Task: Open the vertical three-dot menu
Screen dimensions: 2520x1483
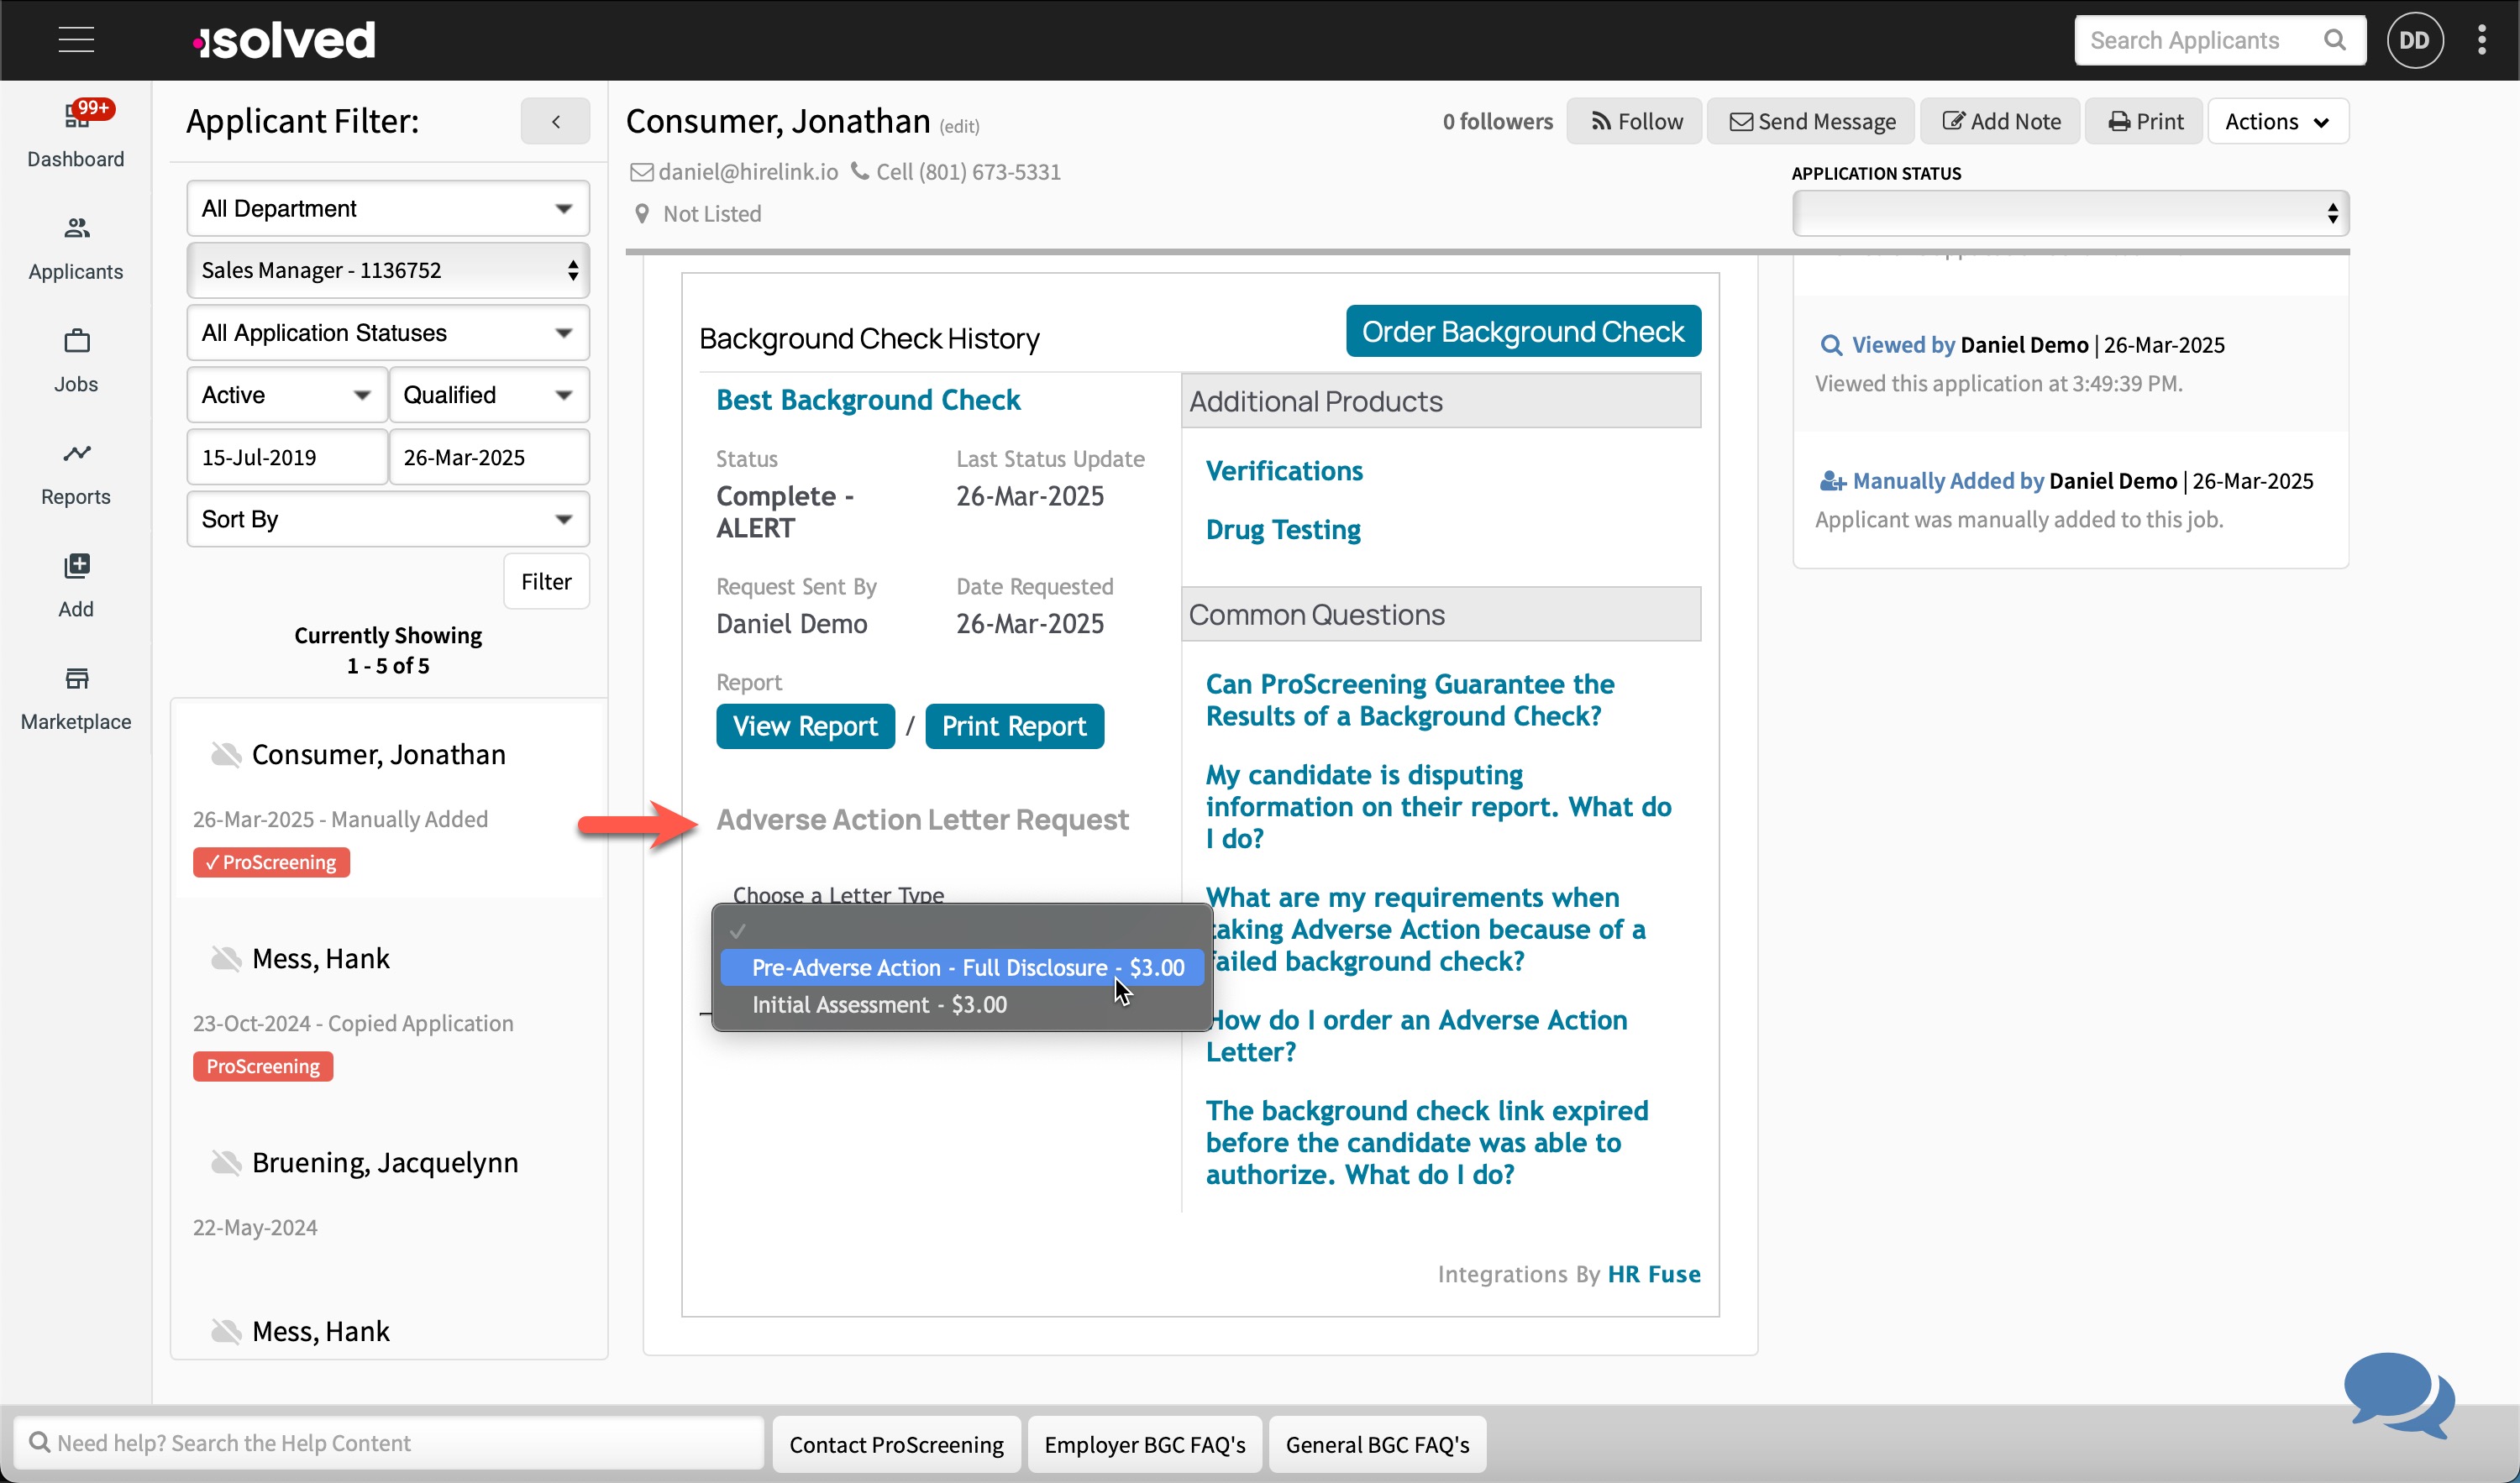Action: (x=2482, y=40)
